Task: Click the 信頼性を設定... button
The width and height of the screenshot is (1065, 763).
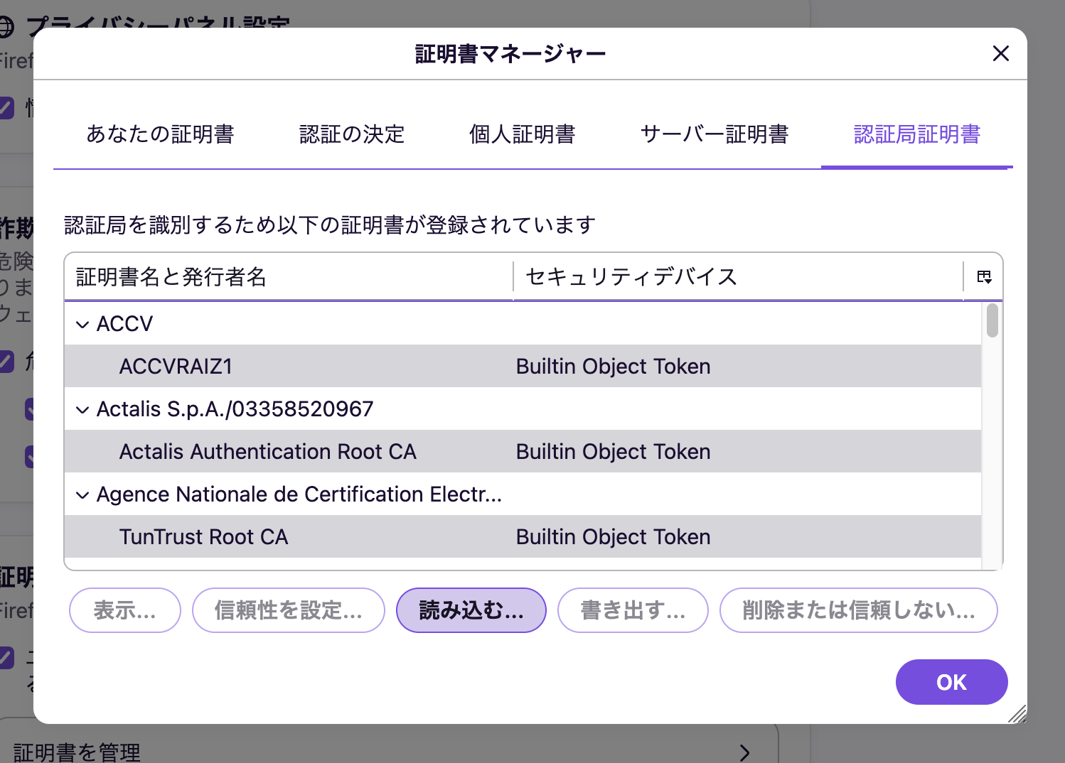Action: tap(289, 610)
